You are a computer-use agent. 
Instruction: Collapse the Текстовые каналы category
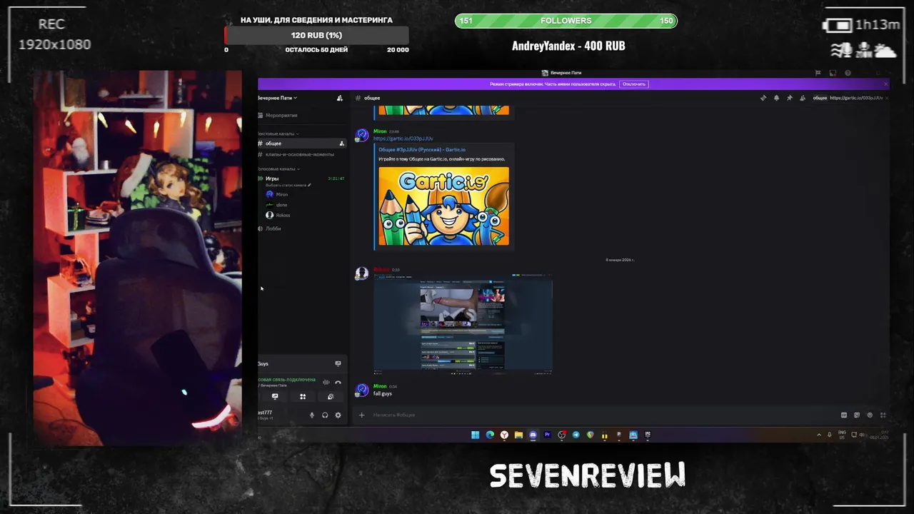click(278, 133)
